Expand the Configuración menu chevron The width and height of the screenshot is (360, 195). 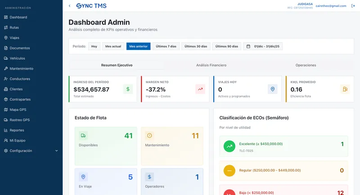[x=57, y=151]
